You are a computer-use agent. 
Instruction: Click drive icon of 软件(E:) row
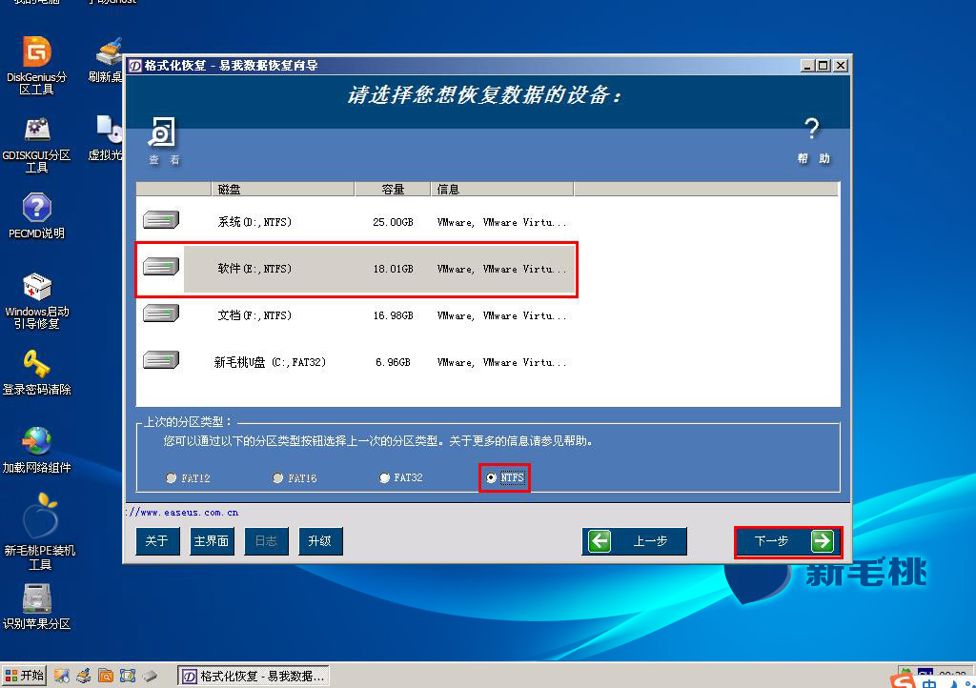pos(160,266)
